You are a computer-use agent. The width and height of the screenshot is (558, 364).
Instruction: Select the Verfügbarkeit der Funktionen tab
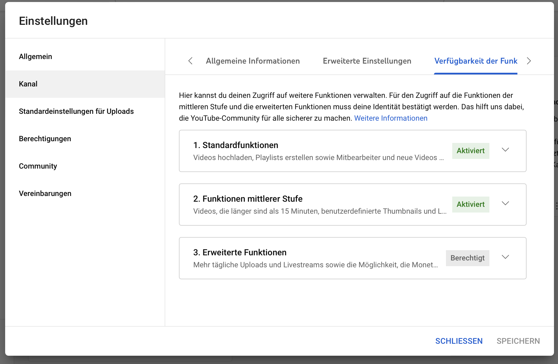[475, 61]
